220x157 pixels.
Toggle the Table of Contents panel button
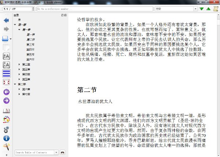(7, 73)
